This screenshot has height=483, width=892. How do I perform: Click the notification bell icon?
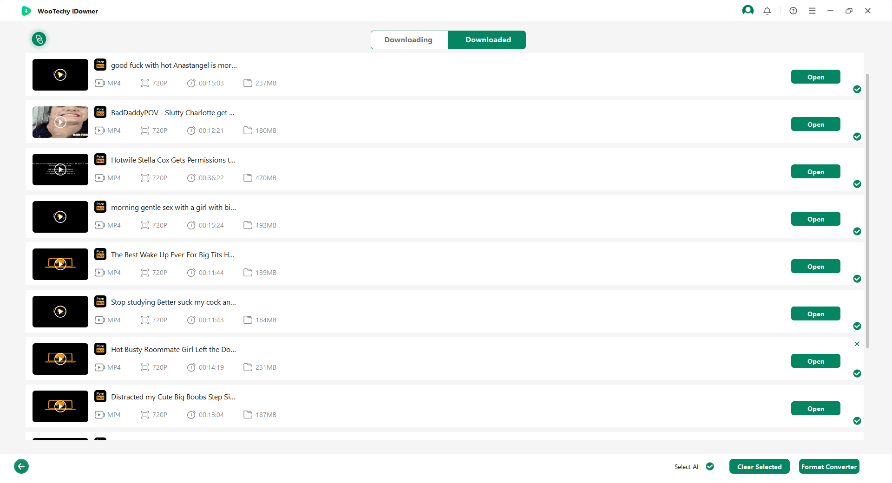[x=767, y=11]
